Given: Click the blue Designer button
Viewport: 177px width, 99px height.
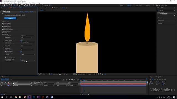Looking at the screenshot, I should click(10, 18).
